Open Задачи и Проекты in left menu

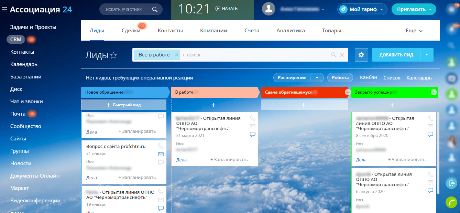[33, 27]
